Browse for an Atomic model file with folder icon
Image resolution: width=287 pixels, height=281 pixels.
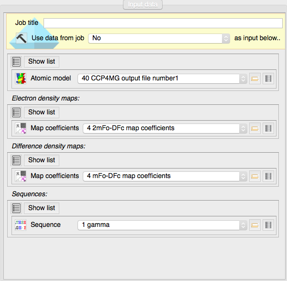255,79
